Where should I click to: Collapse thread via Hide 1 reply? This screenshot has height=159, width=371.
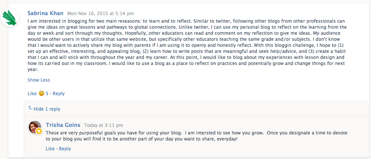pos(47,109)
